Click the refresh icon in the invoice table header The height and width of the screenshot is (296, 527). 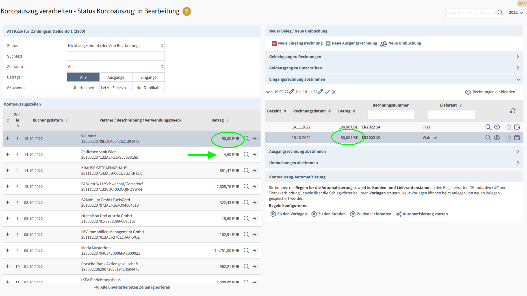[x=513, y=111]
